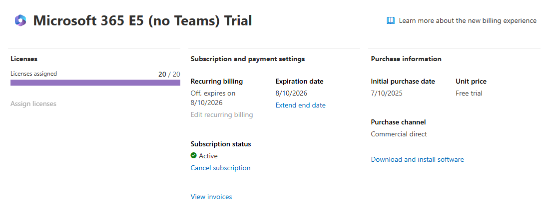Screen dimensions: 545x219
Task: Click the Licenses assigned label
Action: point(33,74)
